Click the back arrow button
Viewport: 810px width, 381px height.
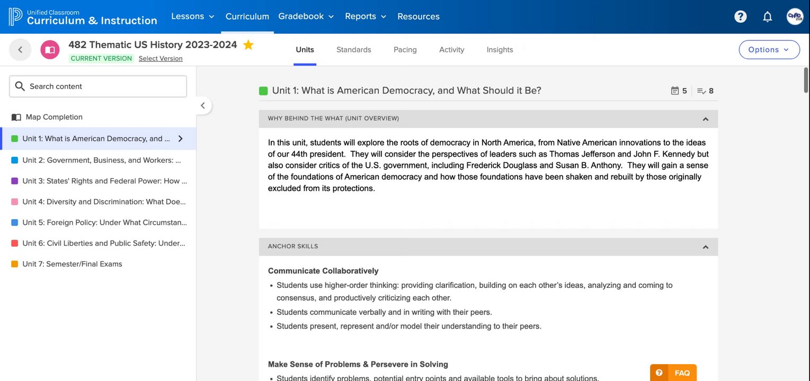(20, 50)
